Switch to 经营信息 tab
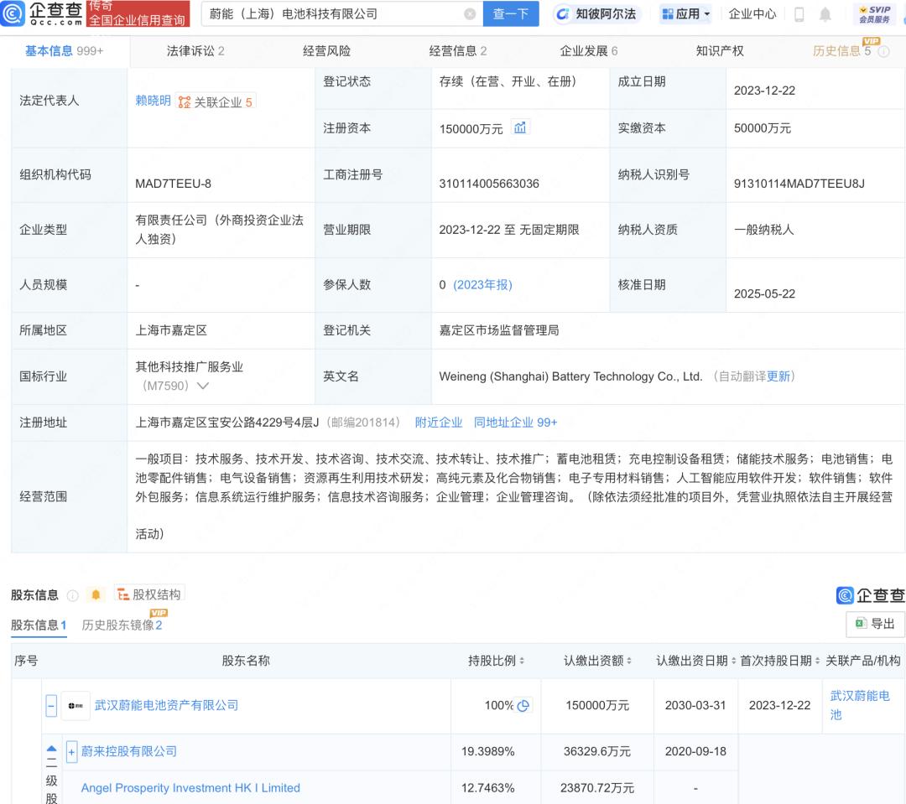The image size is (906, 804). coord(458,51)
